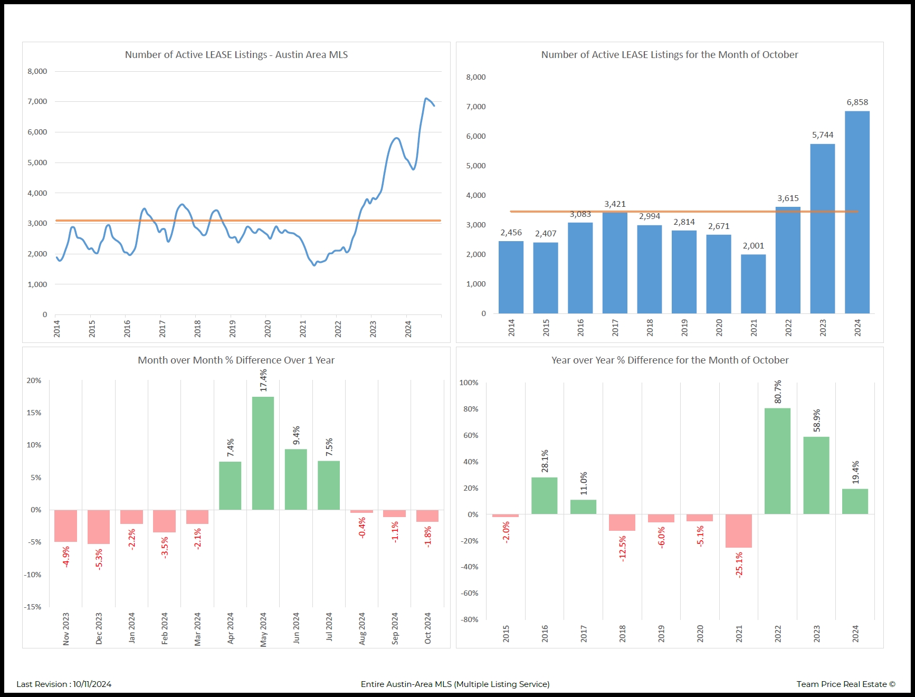The height and width of the screenshot is (697, 915).
Task: Select the 2014 bar labeled 2,456
Action: coord(511,277)
